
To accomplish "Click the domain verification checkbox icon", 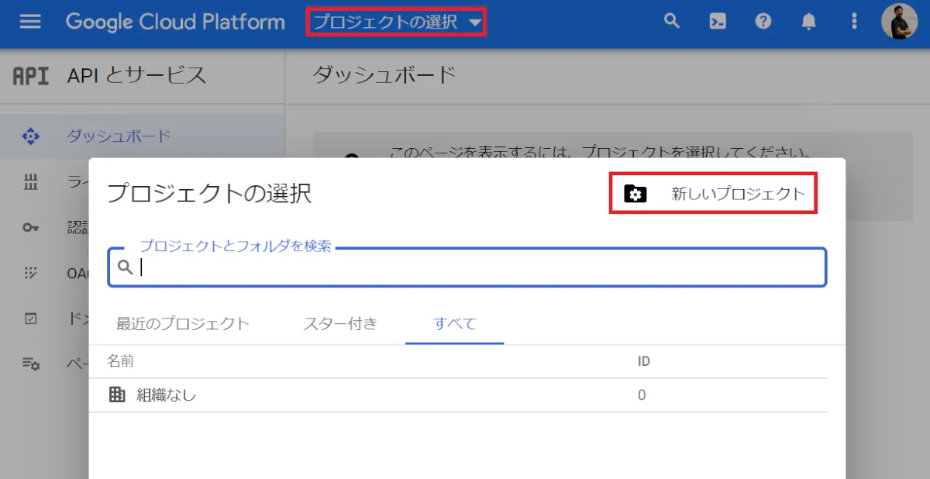I will point(30,318).
